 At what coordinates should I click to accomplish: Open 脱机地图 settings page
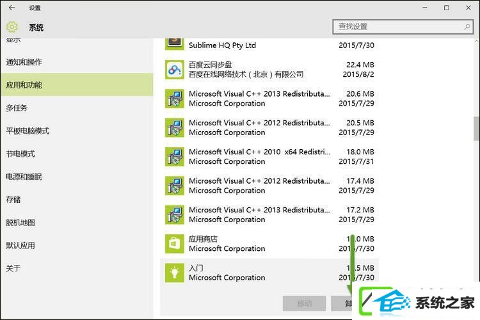tap(77, 223)
